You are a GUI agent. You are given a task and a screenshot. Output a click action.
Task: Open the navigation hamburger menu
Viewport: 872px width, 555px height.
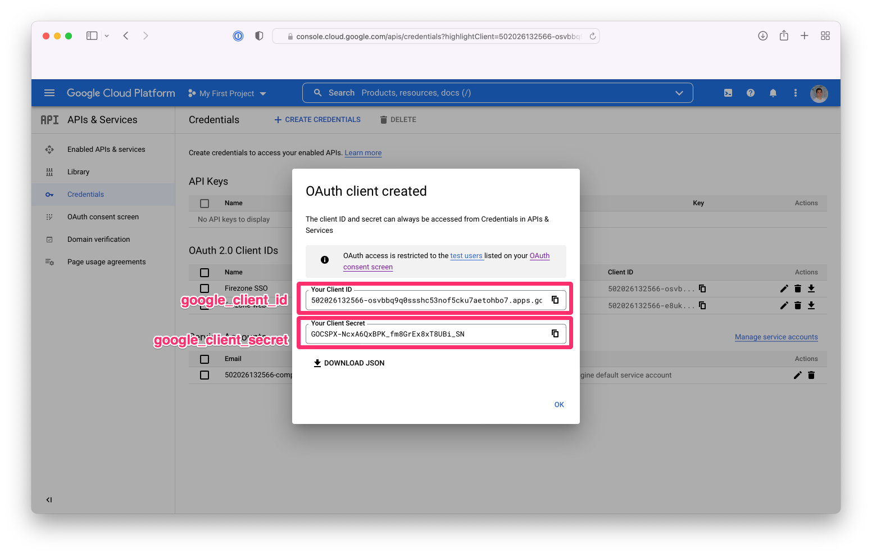[49, 93]
